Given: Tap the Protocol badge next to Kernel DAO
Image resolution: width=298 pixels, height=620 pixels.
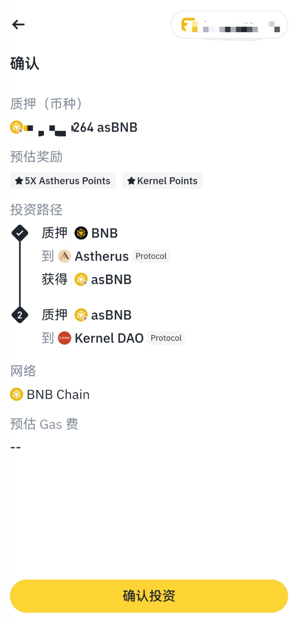Looking at the screenshot, I should point(166,338).
